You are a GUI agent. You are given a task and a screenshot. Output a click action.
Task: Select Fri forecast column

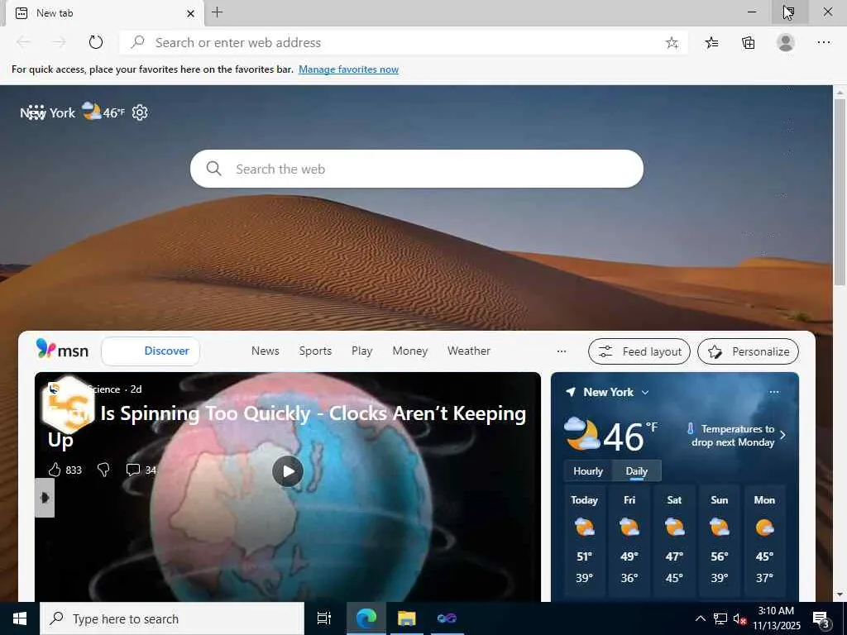click(x=629, y=540)
